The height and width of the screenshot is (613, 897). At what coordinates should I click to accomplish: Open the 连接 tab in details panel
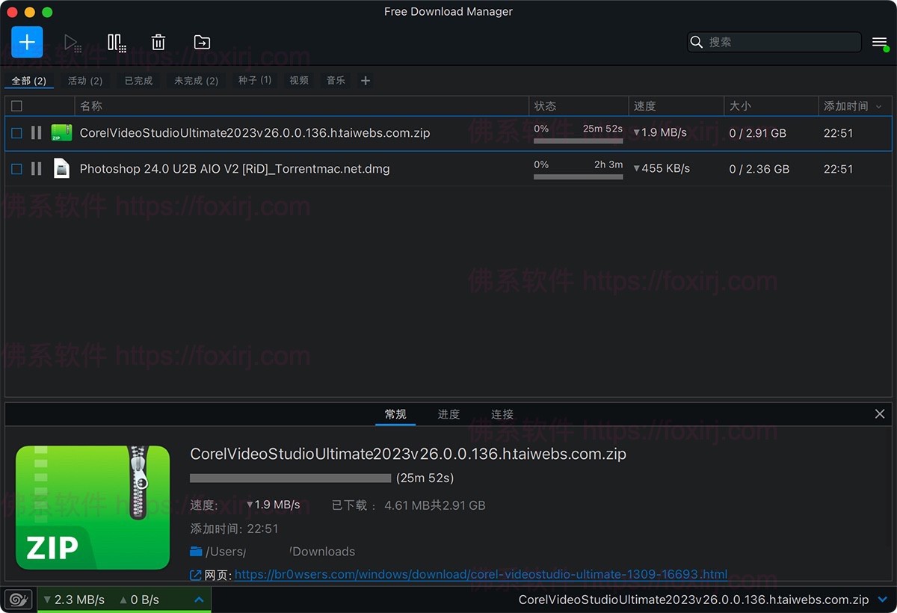(x=501, y=414)
